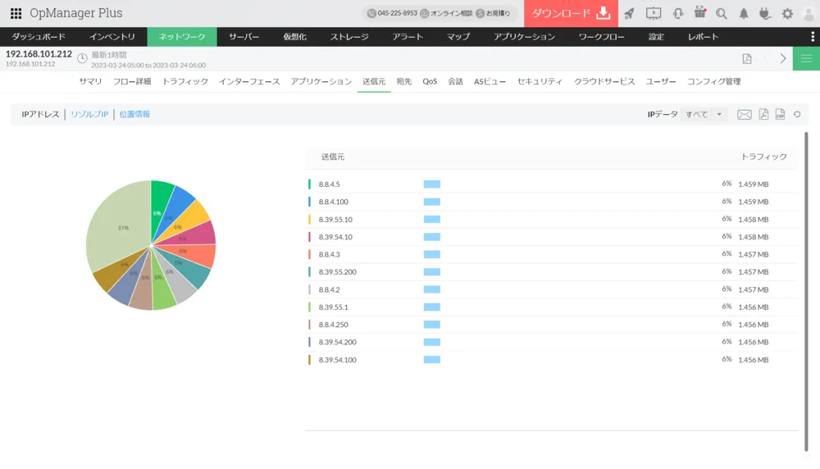
Task: Open the gear settings icon
Action: (x=787, y=14)
